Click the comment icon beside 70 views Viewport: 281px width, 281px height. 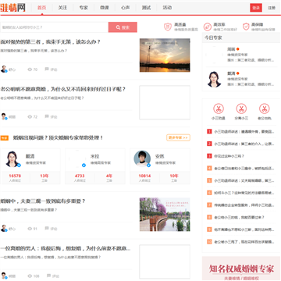pyautogui.click(x=47, y=69)
